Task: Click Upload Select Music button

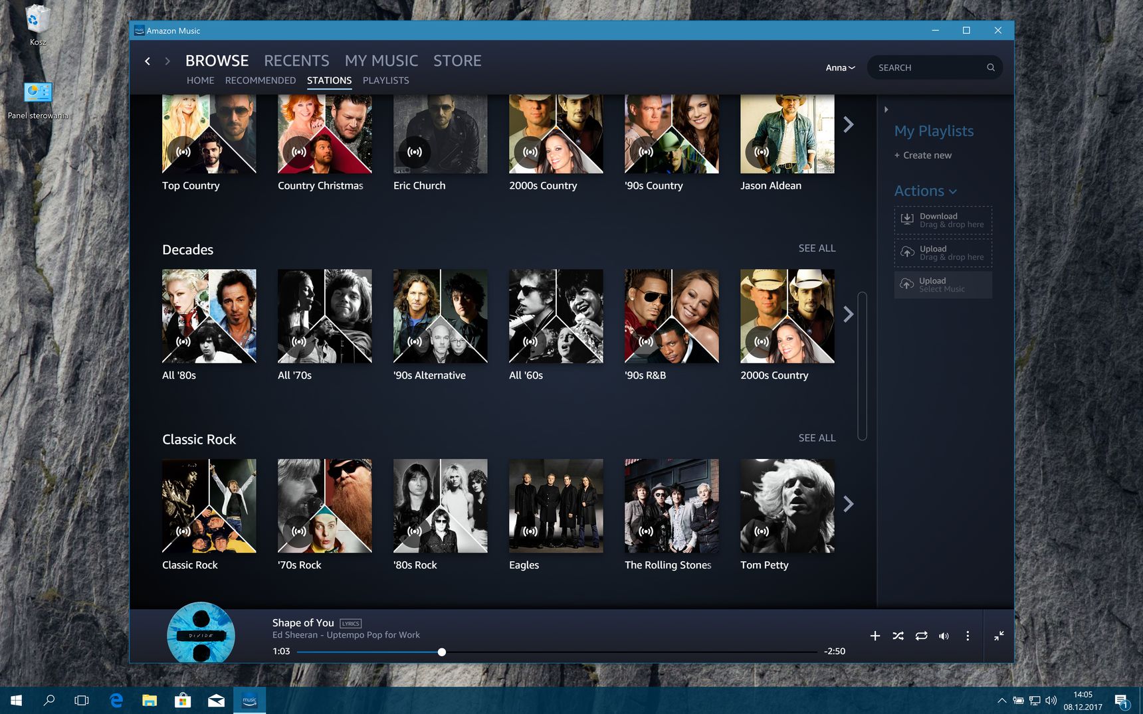Action: coord(943,285)
